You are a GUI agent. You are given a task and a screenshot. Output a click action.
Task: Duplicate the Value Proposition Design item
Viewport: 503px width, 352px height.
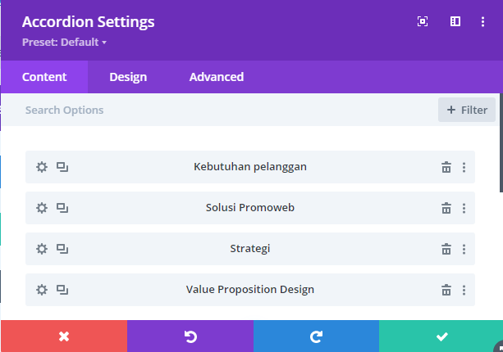[x=62, y=290]
